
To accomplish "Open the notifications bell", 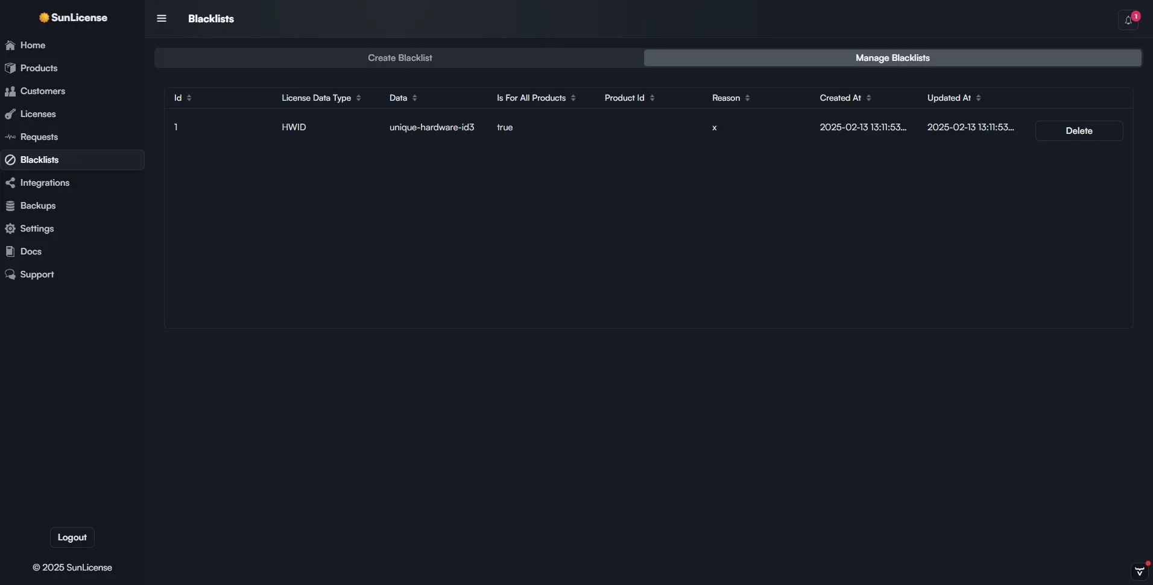I will tap(1128, 20).
